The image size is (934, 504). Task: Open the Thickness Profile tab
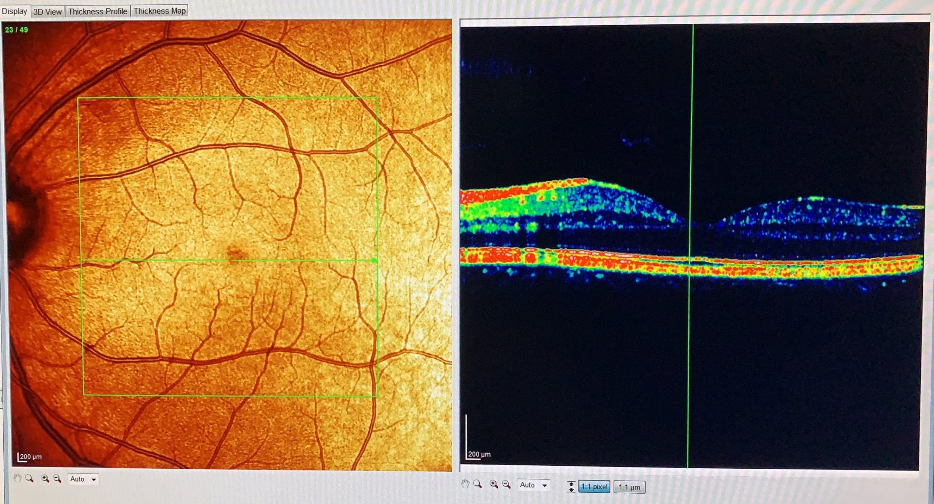pyautogui.click(x=97, y=11)
